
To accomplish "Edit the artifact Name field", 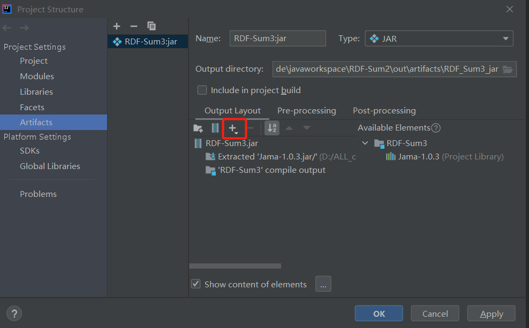I will point(278,39).
